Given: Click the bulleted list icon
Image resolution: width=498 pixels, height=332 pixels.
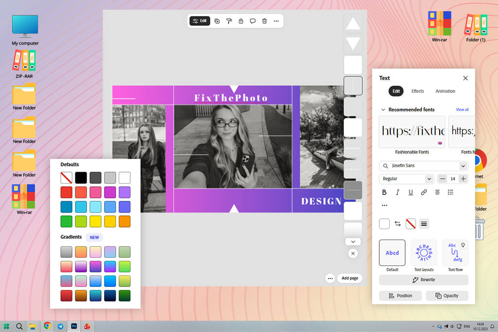Looking at the screenshot, I should 450,192.
